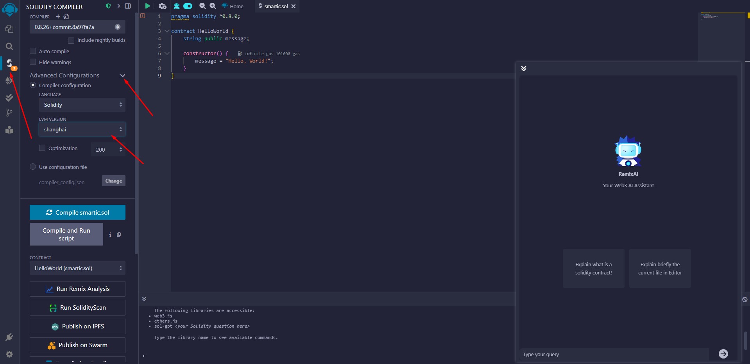Collapse the Advanced Configurations section
Viewport: 750px width, 364px height.
tap(123, 75)
